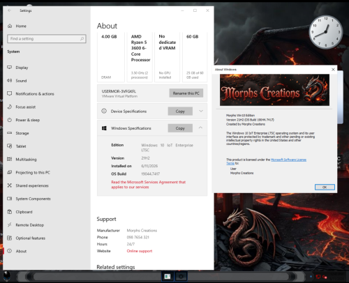Click the About Windows taskbar icon
Viewport: 349px width, 283px height.
click(168, 277)
